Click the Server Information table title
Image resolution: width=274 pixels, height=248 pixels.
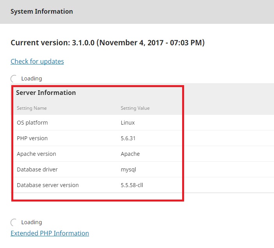click(x=46, y=93)
